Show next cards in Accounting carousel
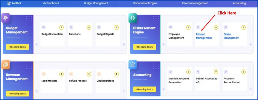258x100 pixels. pos(251,89)
